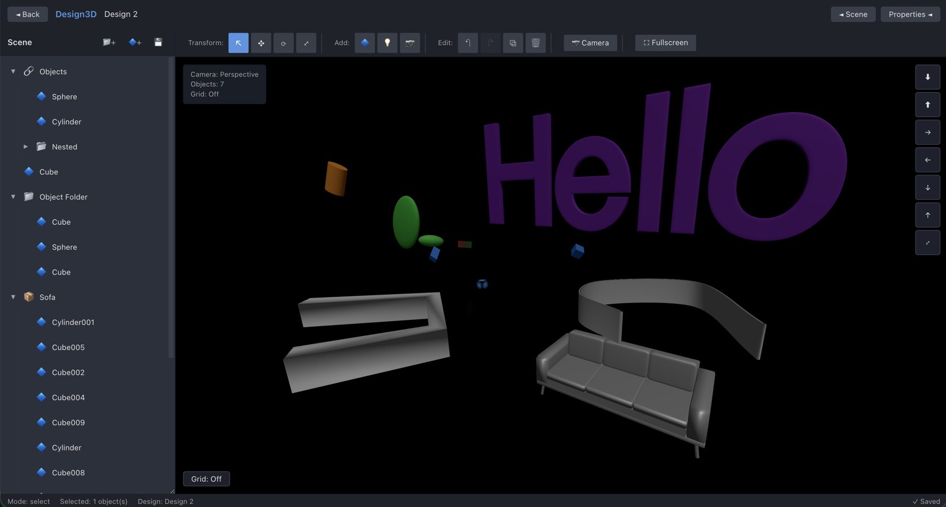Image resolution: width=946 pixels, height=507 pixels.
Task: Save the scene using the floppy disk icon
Action: coord(158,42)
